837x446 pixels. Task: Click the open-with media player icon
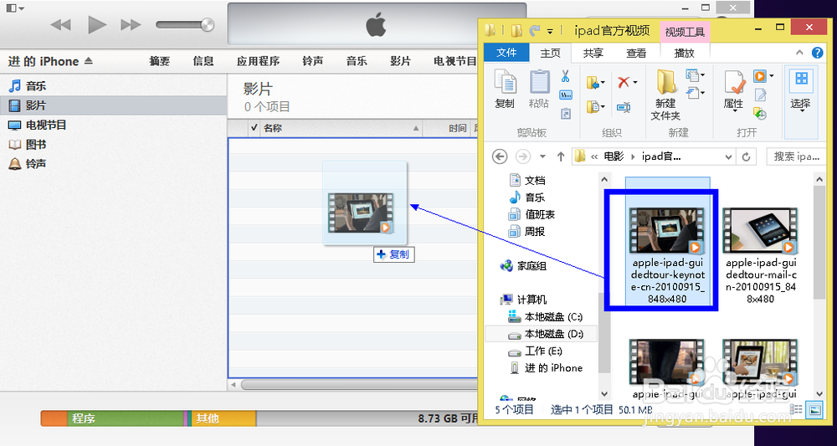point(761,76)
